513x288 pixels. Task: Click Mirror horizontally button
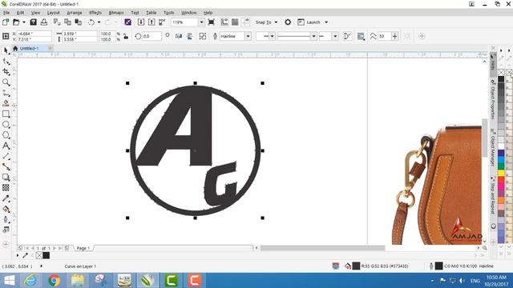[179, 36]
